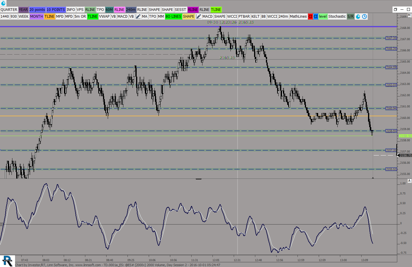Click the pencil draw icon beside MA button

tap(138, 17)
